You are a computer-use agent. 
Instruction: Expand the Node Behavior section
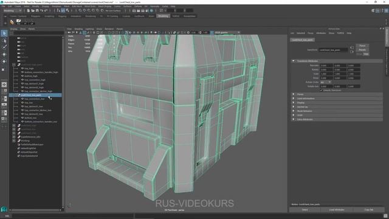point(294,111)
